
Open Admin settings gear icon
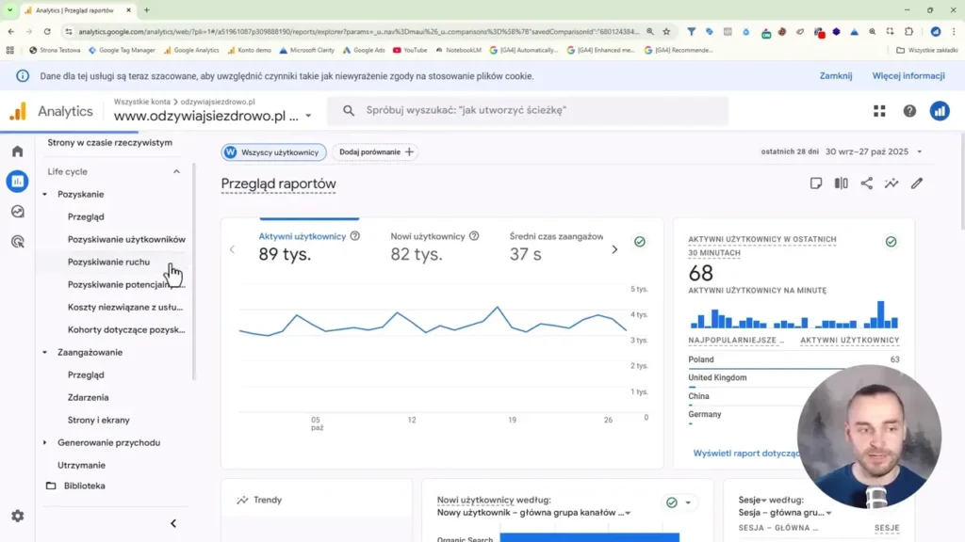coord(17,517)
